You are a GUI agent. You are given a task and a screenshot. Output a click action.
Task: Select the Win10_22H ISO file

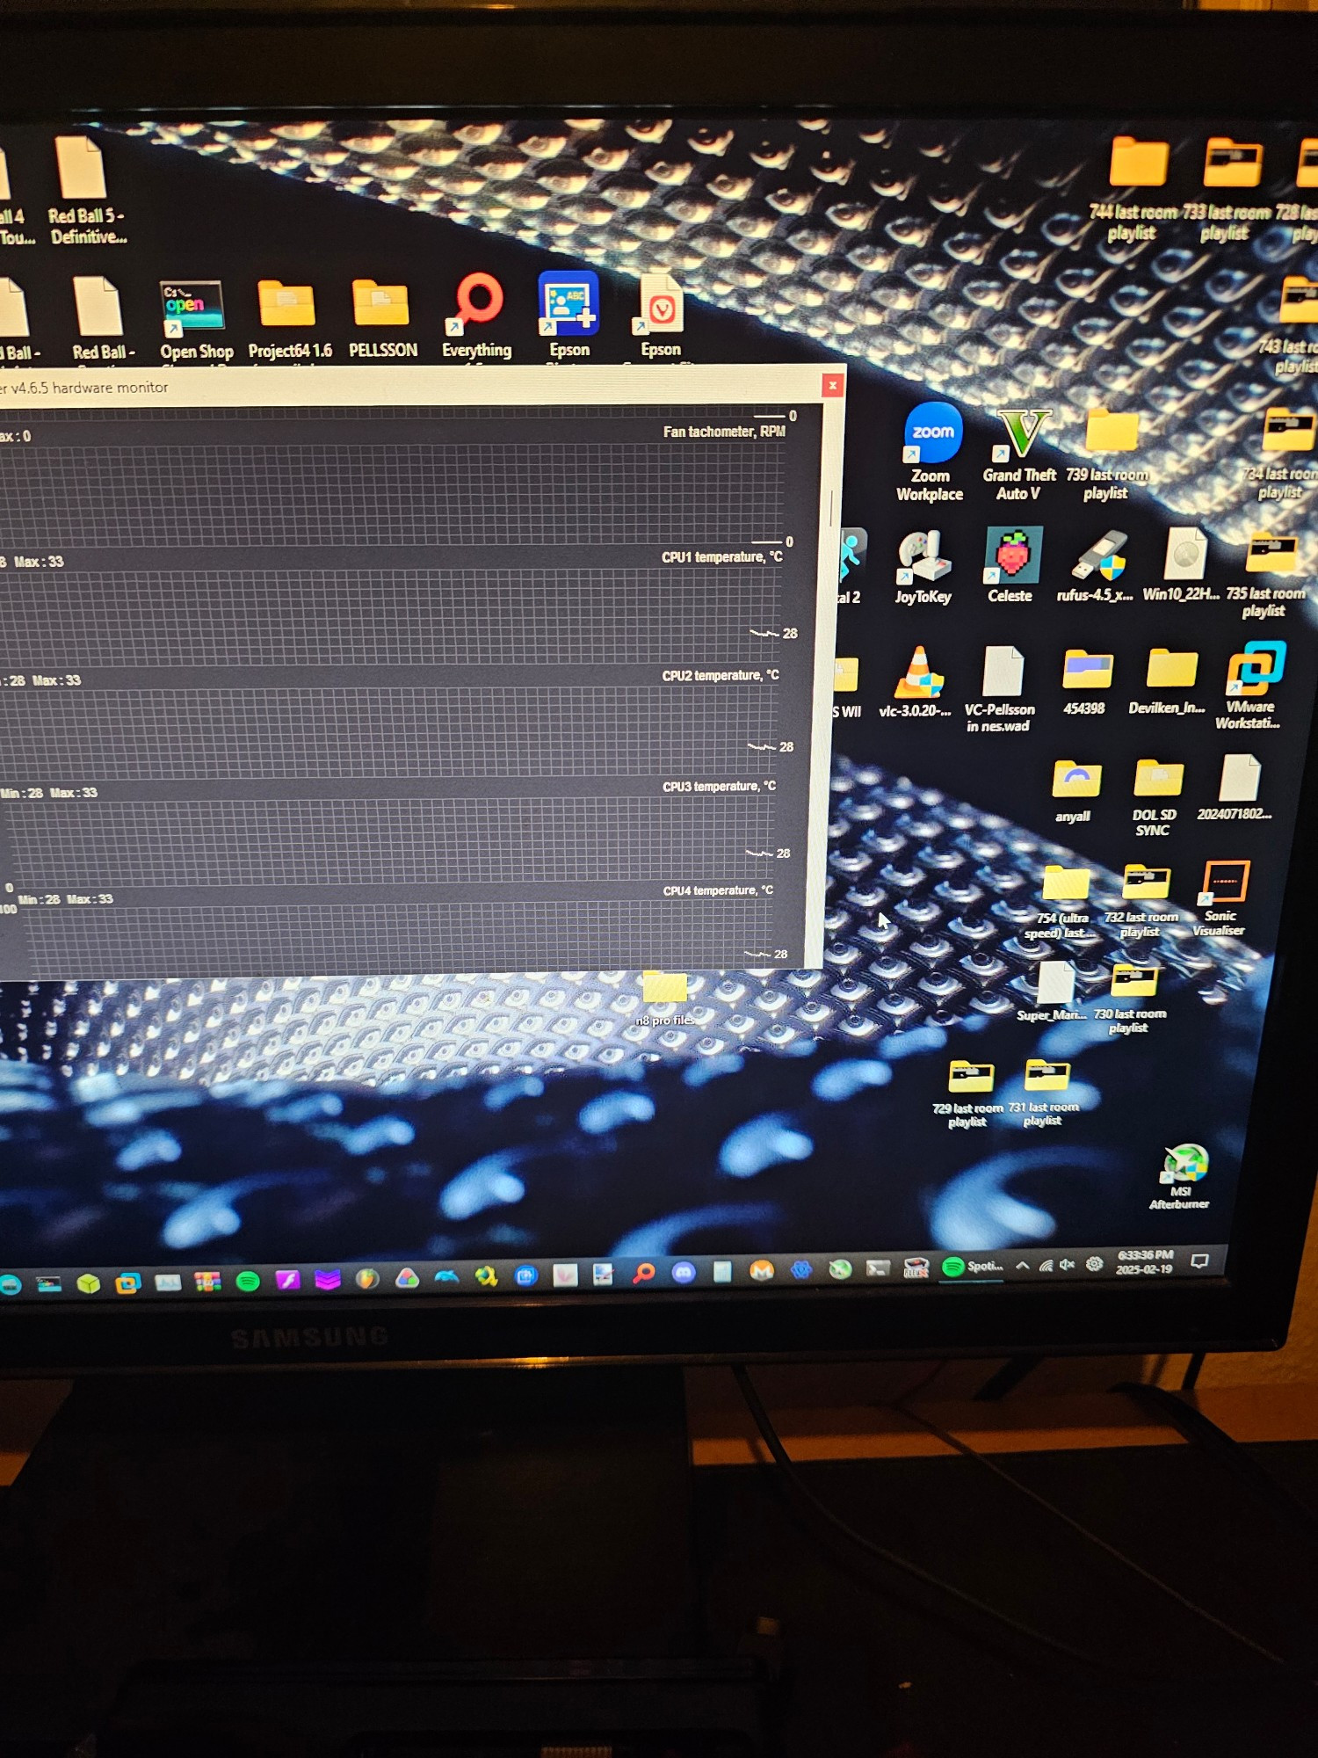pyautogui.click(x=1182, y=563)
